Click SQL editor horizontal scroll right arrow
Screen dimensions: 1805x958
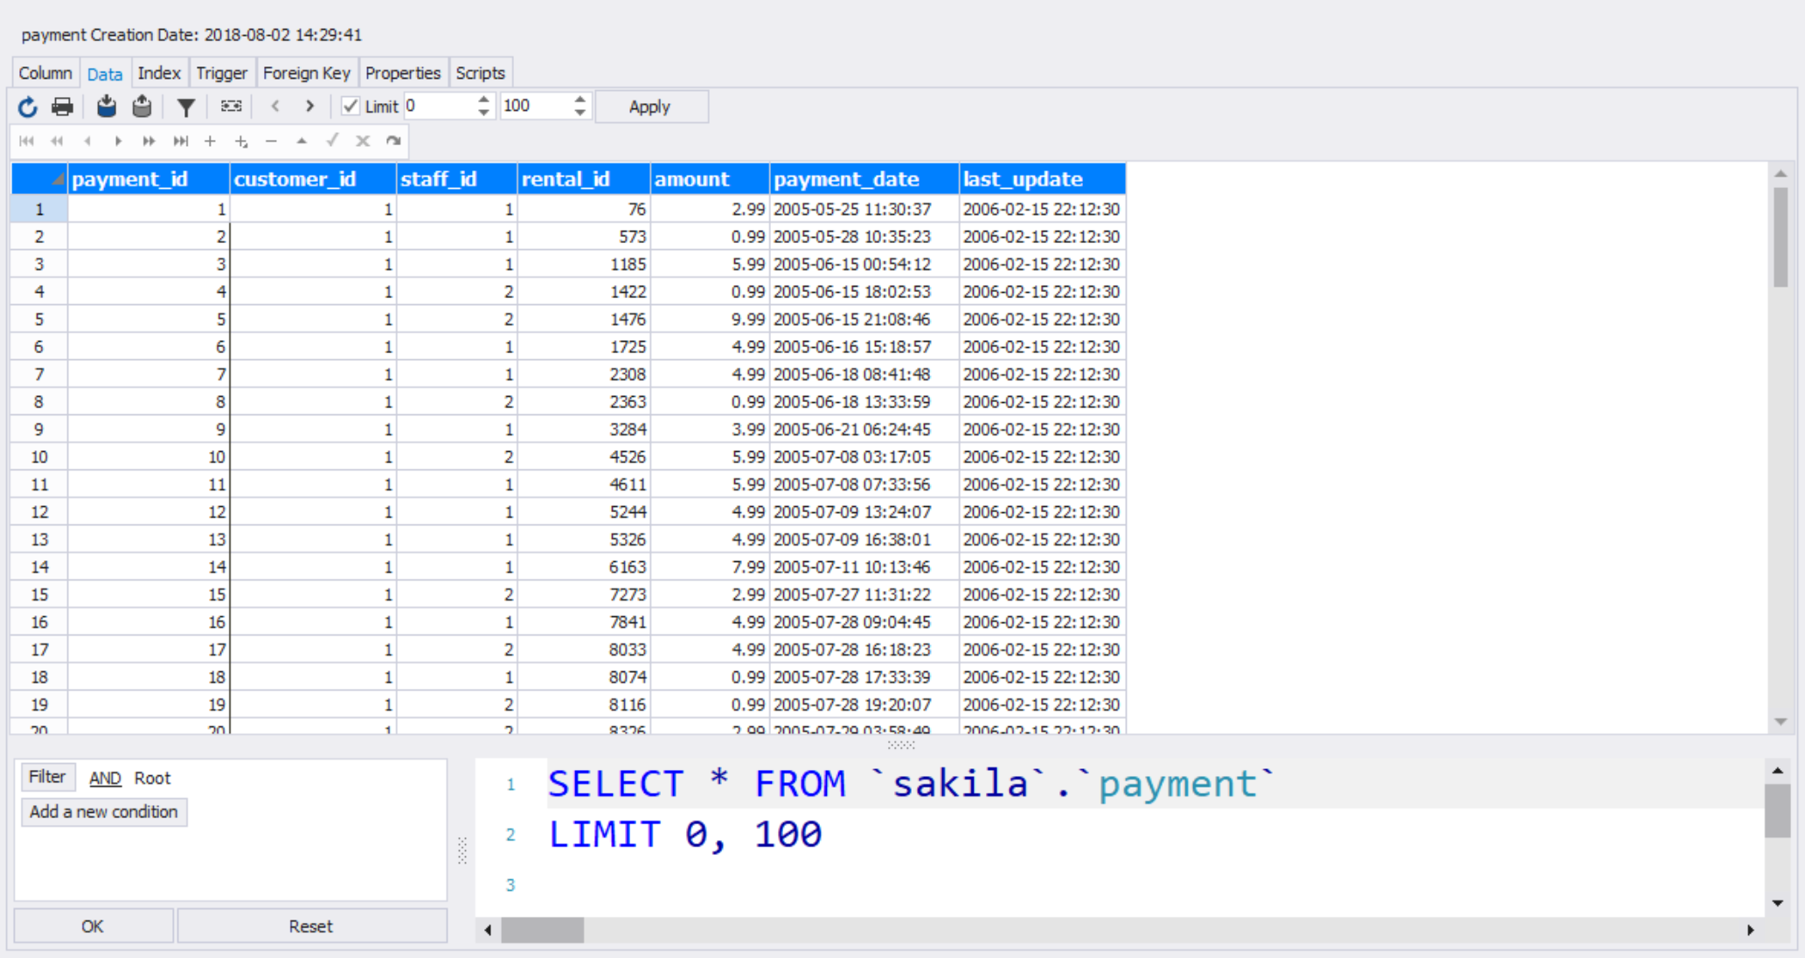pos(1751,930)
